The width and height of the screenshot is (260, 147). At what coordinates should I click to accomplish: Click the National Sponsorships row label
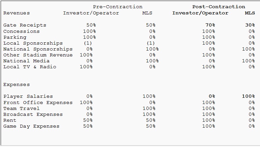pyautogui.click(x=38, y=49)
